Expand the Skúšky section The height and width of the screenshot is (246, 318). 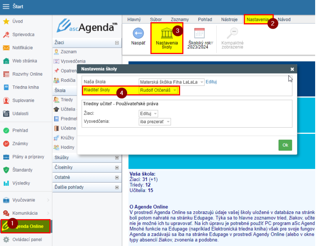117,157
